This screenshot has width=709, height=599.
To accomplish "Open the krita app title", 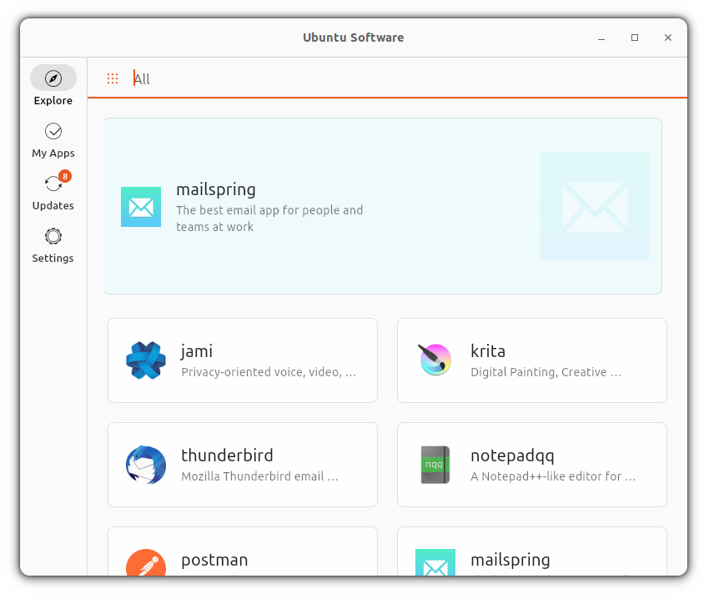I will point(488,351).
